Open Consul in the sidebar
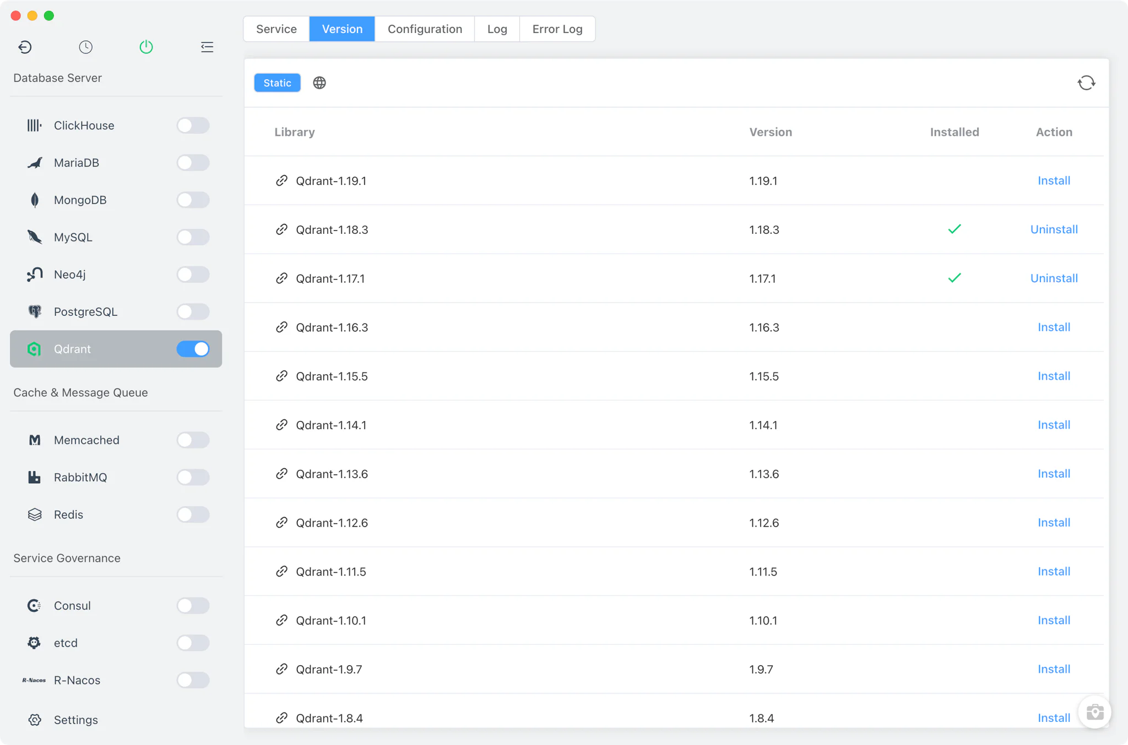The width and height of the screenshot is (1128, 745). click(x=116, y=606)
